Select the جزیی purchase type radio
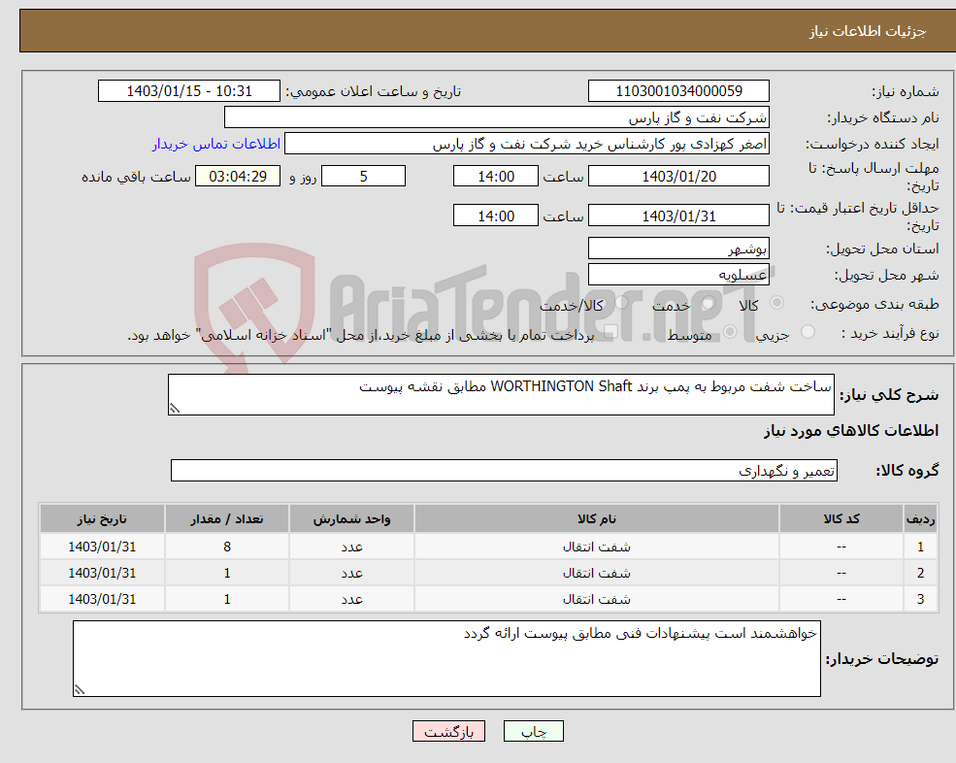This screenshot has width=956, height=763. [808, 332]
